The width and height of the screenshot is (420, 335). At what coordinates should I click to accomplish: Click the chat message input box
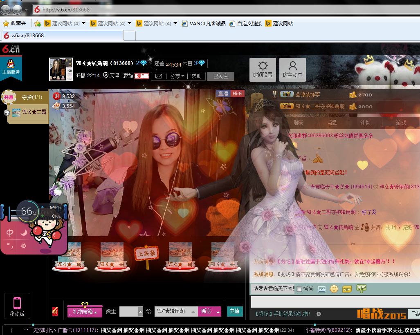335,301
